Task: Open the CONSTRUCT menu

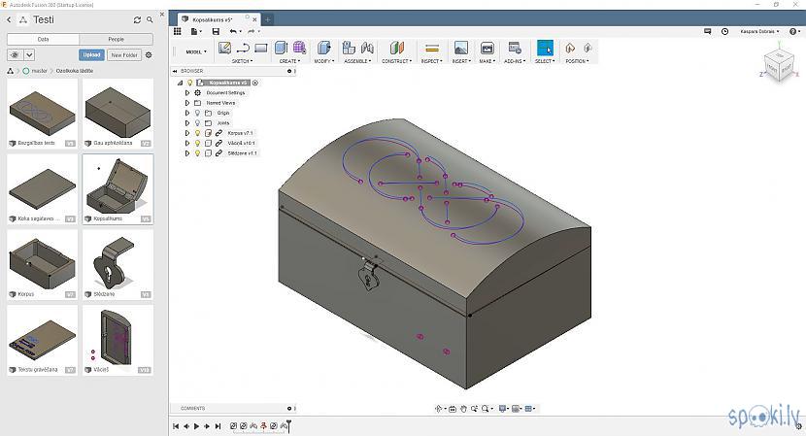Action: click(x=396, y=61)
